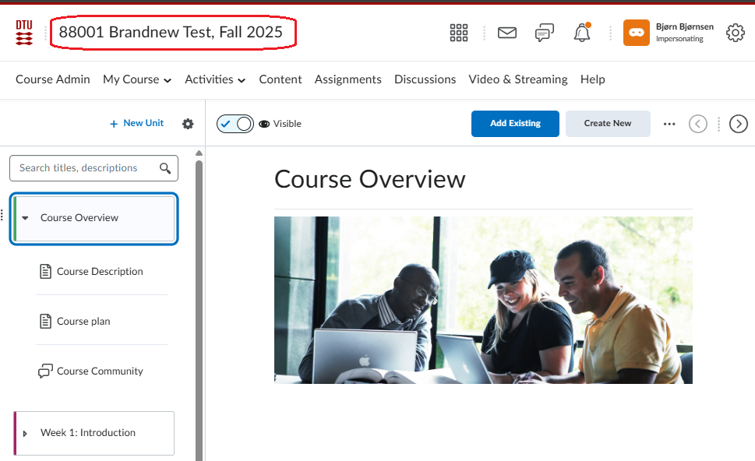Click the Add Existing button
This screenshot has height=461, width=755.
point(515,124)
